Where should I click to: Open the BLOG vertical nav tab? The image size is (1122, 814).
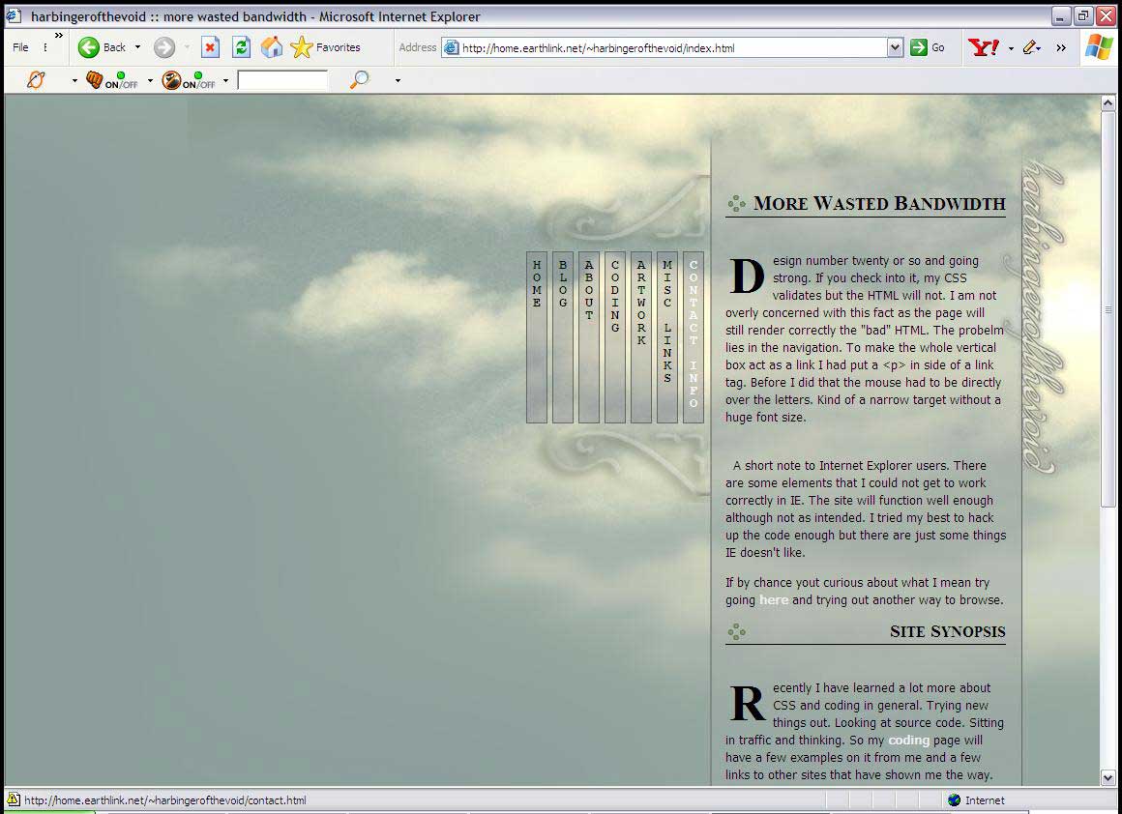[562, 336]
